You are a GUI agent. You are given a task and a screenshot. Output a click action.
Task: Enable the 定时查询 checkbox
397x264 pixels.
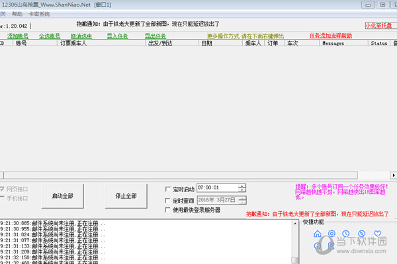point(167,201)
